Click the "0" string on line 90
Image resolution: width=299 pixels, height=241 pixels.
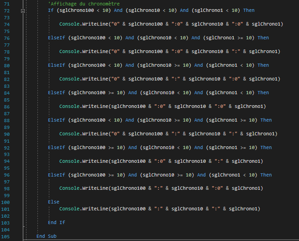point(115,134)
